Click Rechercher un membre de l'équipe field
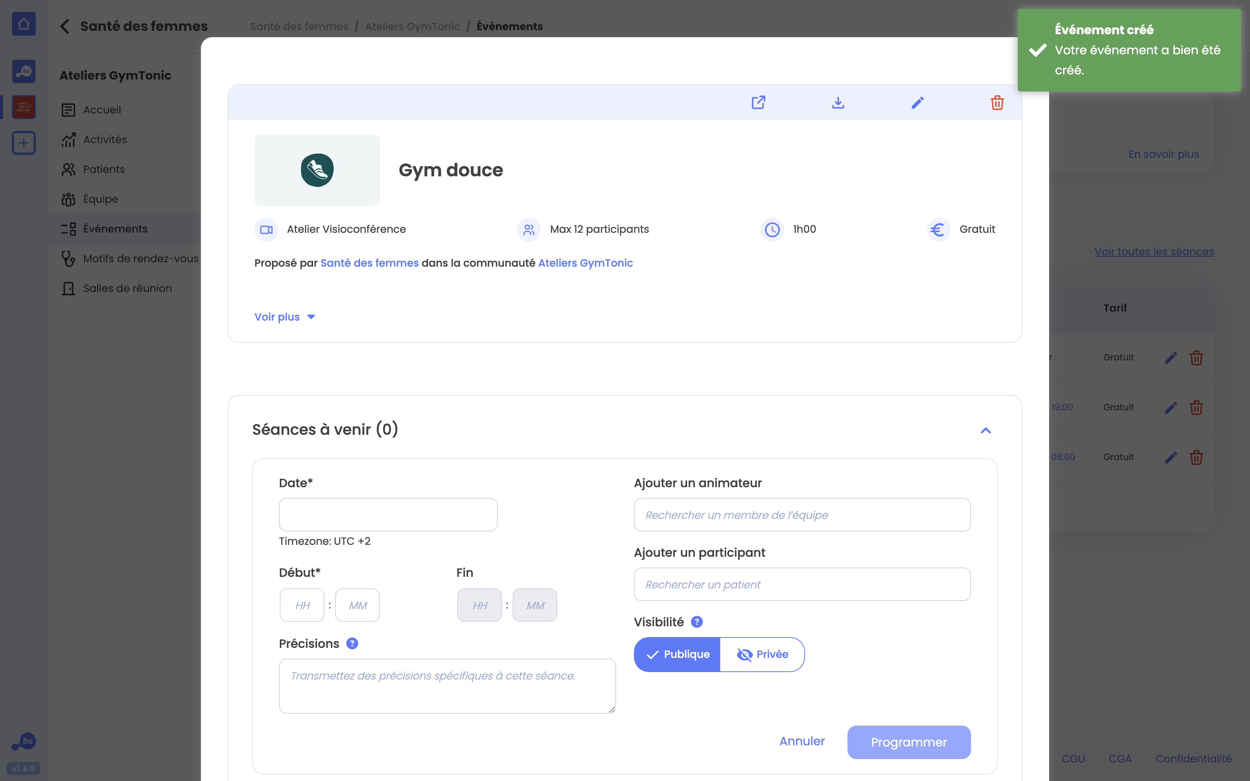Viewport: 1250px width, 781px height. click(x=802, y=514)
